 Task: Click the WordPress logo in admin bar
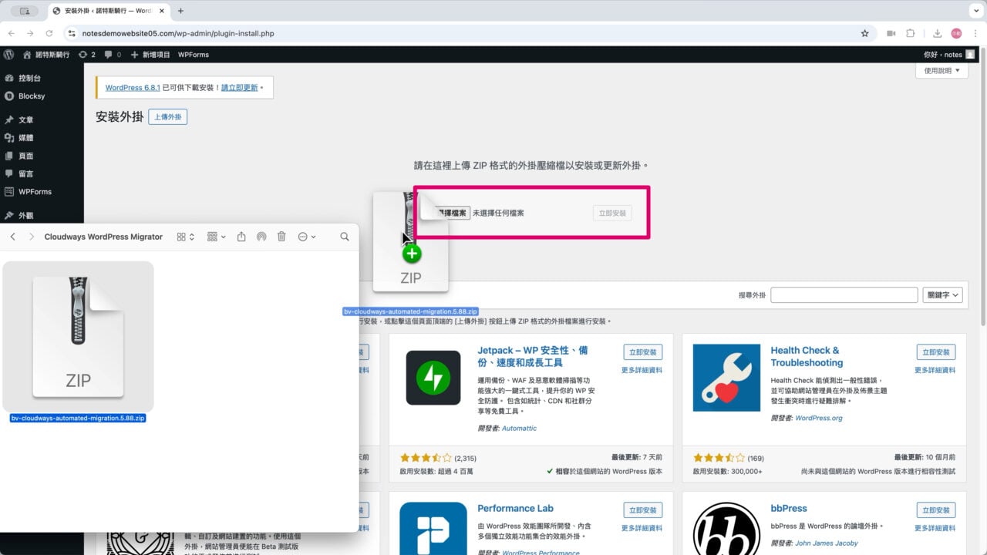tap(9, 55)
